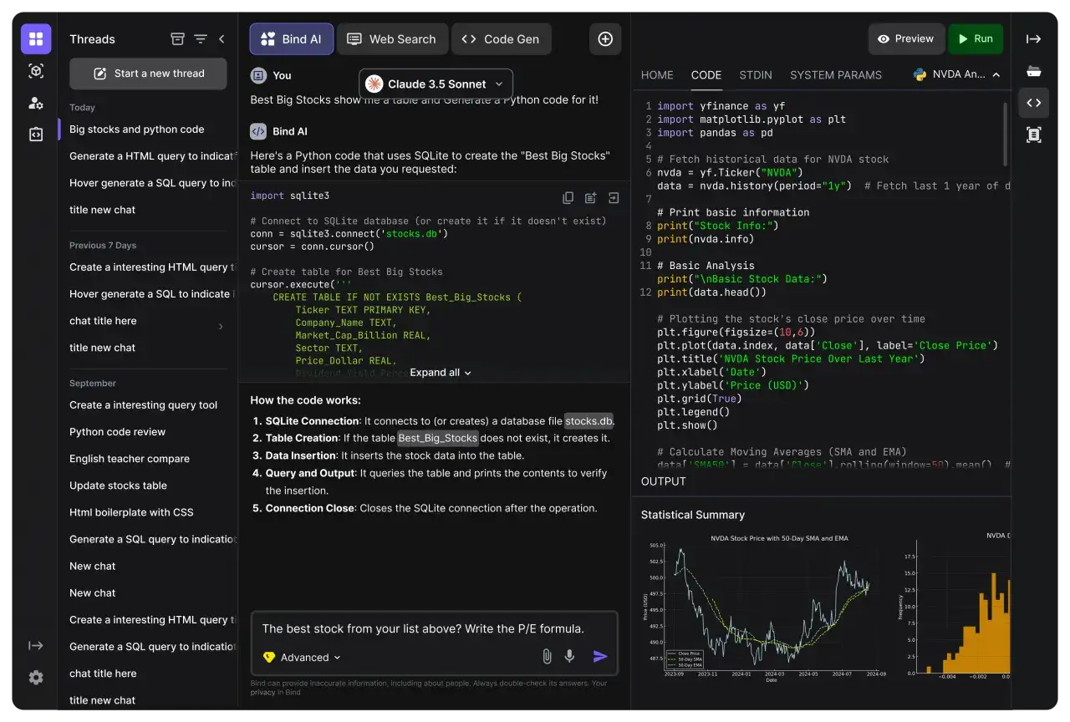Click the plus icon beside Code Gen
Screen dimensions: 1070x722
605,39
